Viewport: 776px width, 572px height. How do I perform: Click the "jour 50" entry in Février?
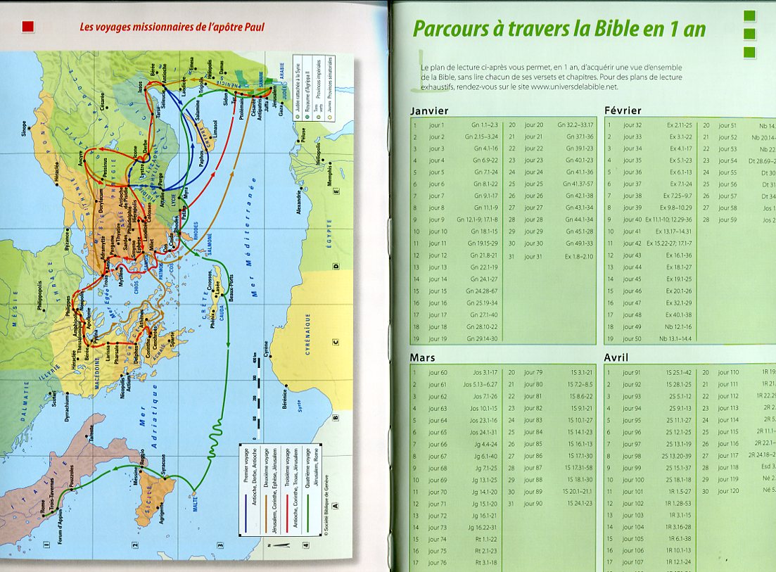click(x=632, y=339)
